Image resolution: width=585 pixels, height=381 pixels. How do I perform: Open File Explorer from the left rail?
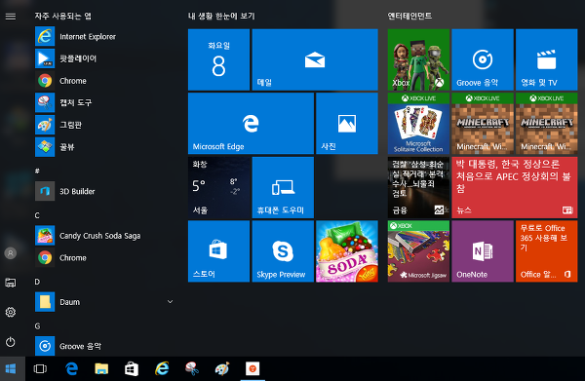[11, 283]
